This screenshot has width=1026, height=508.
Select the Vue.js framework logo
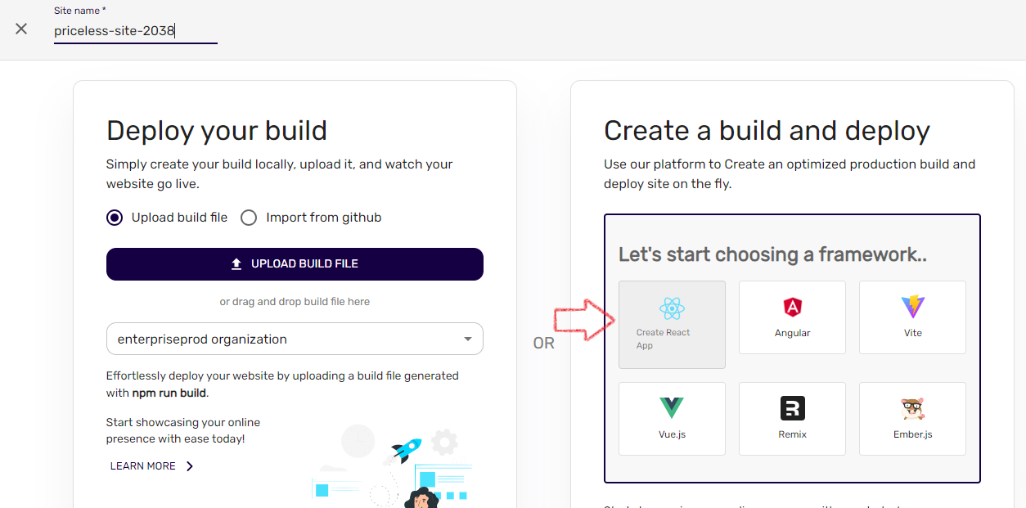[x=672, y=407]
